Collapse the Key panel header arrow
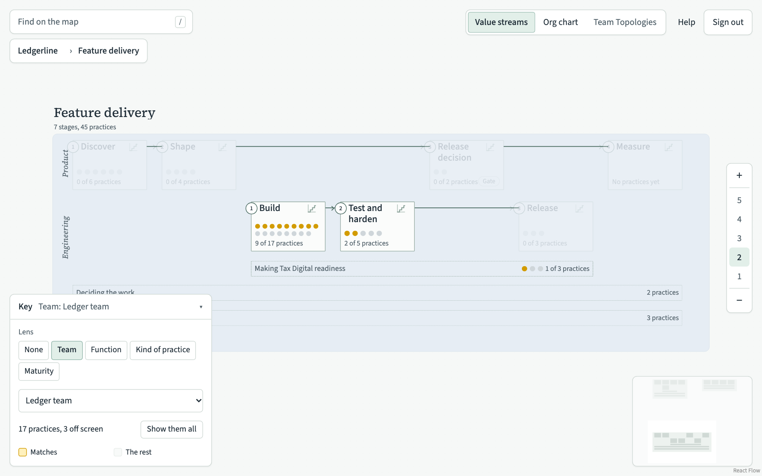 pos(201,307)
